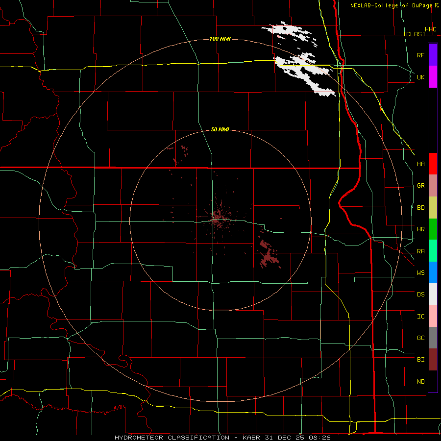Select the red HA legend swatch
The height and width of the screenshot is (441, 441).
(x=433, y=164)
